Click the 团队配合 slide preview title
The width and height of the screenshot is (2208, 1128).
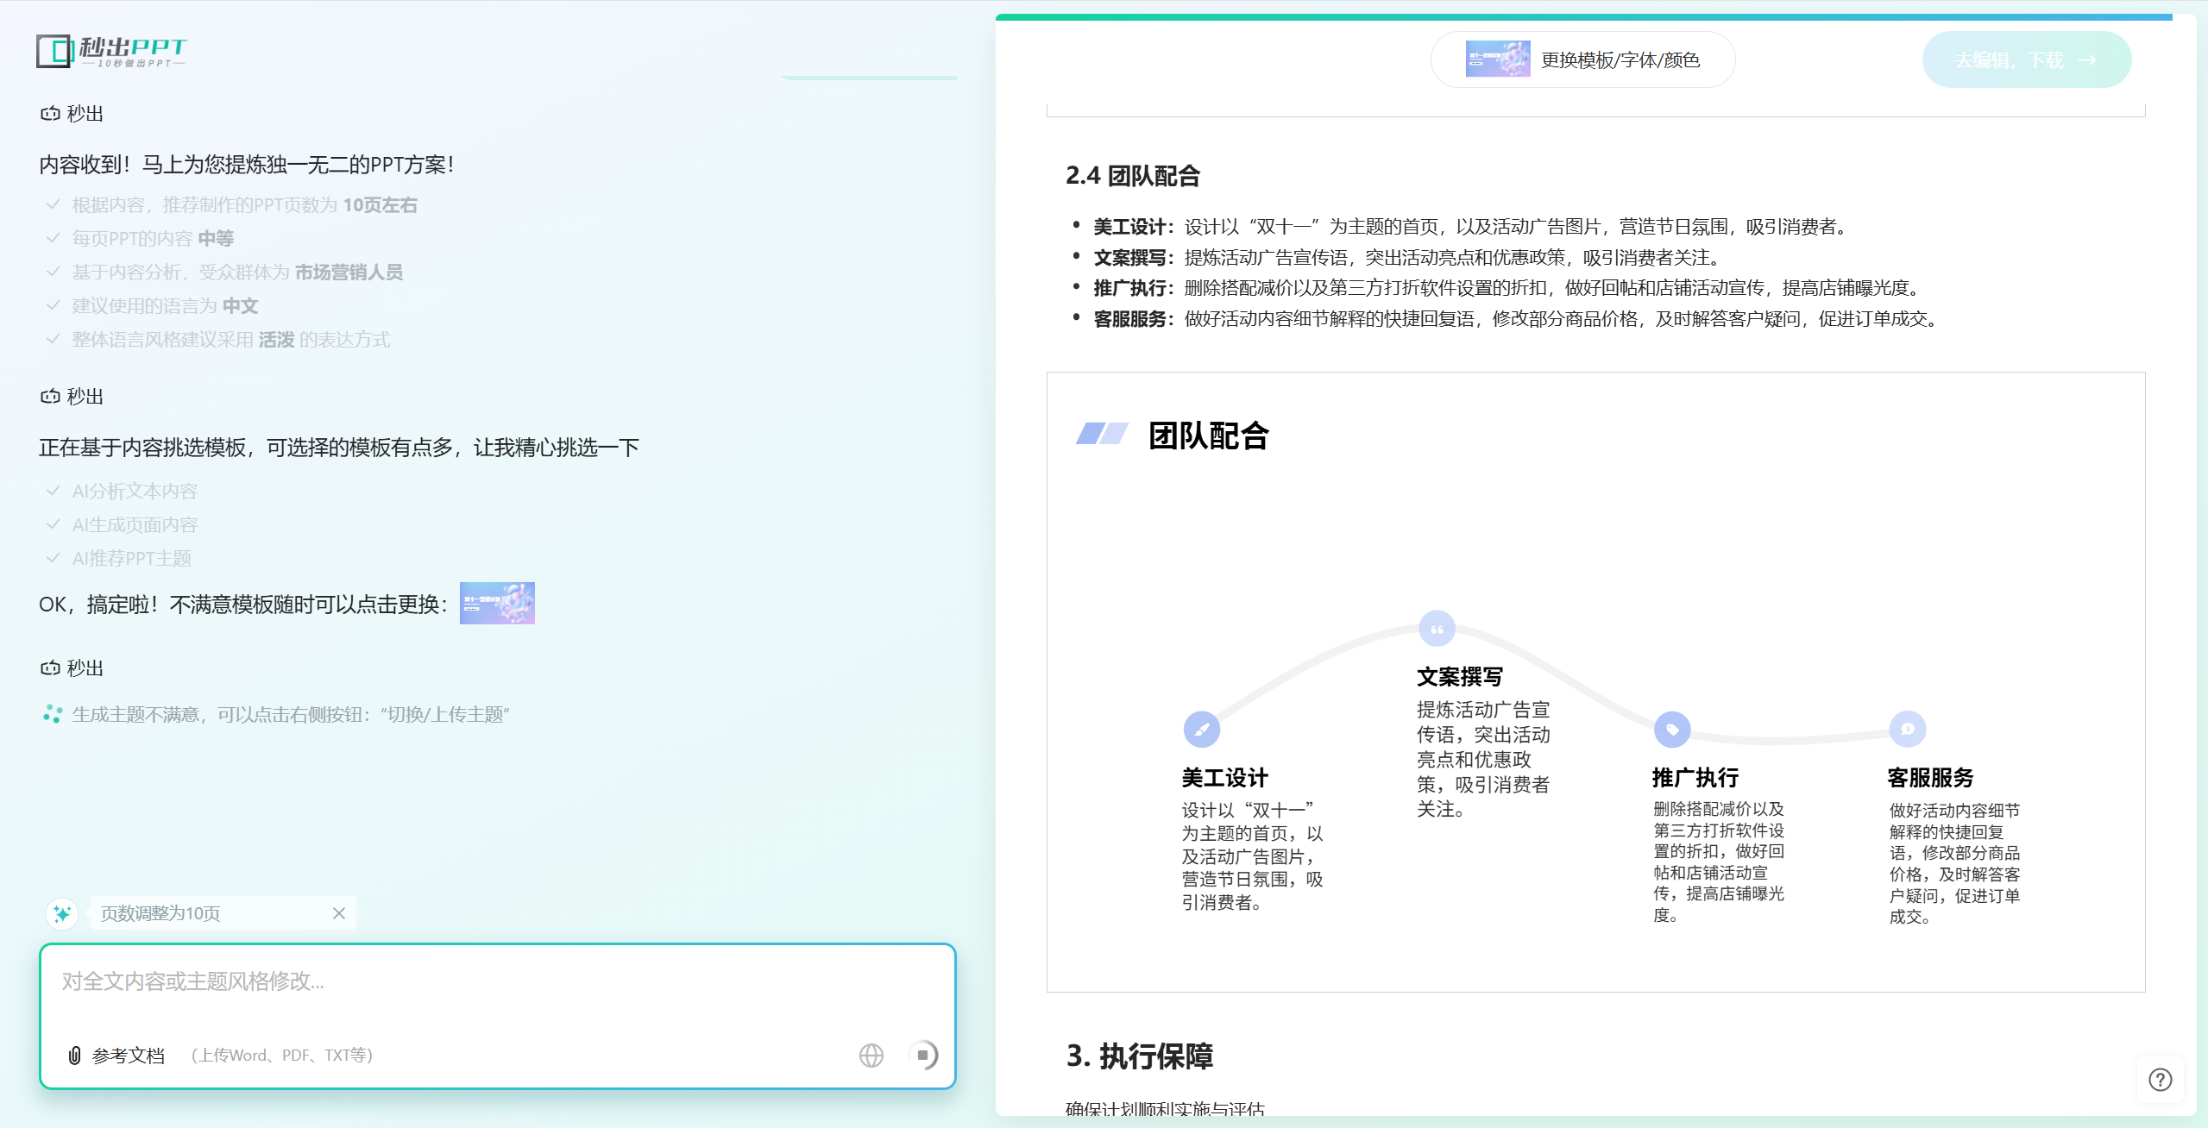coord(1208,436)
